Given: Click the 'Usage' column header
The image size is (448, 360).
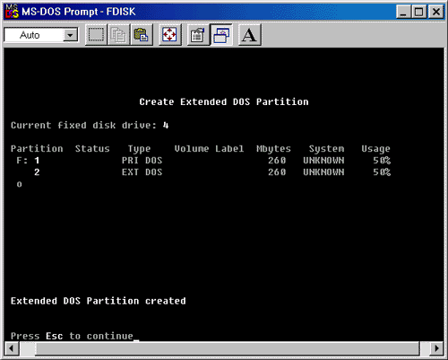Looking at the screenshot, I should click(x=375, y=149).
